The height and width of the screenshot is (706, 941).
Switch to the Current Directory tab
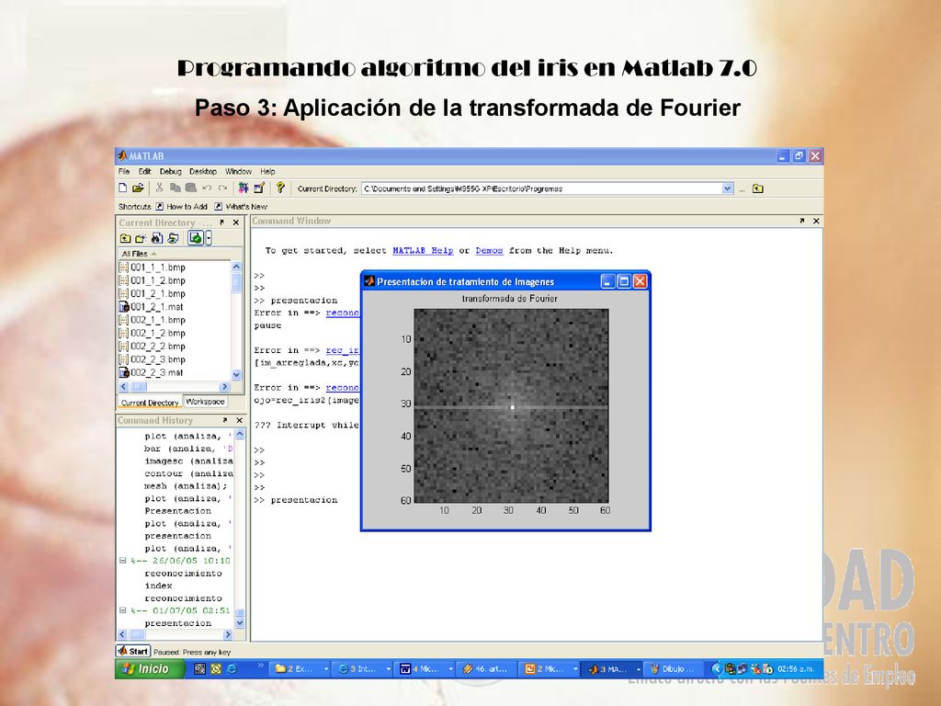(x=150, y=403)
